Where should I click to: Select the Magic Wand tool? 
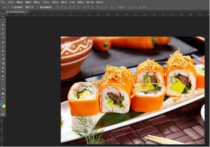click(x=3, y=29)
